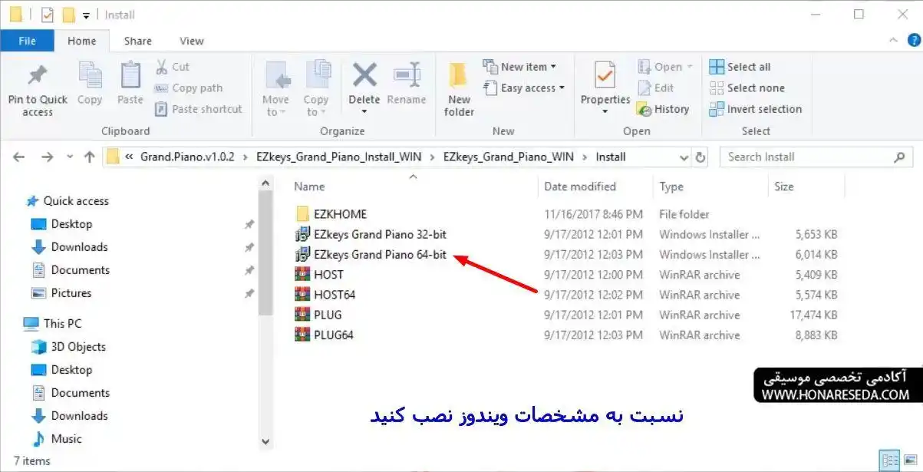Click the History ribbon command
The image size is (923, 472).
pyautogui.click(x=663, y=109)
